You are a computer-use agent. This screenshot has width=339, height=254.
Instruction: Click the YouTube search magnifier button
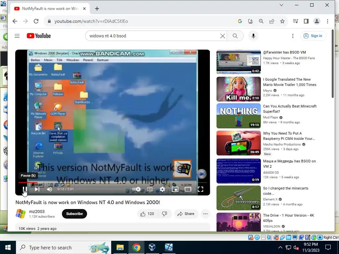[235, 36]
